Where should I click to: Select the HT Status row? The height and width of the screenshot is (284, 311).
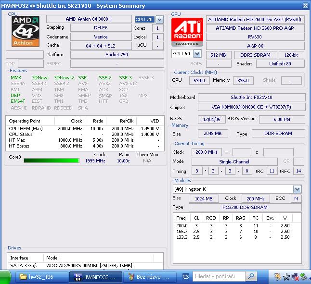(85, 146)
